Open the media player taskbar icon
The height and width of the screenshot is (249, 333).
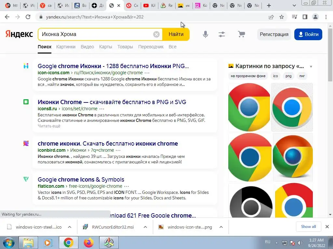pos(48,243)
